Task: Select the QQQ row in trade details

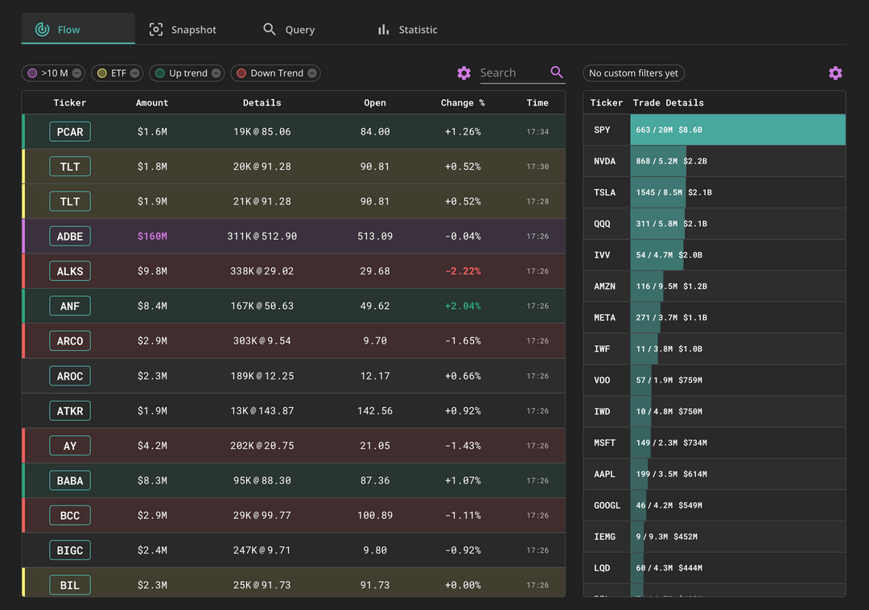Action: coord(715,224)
